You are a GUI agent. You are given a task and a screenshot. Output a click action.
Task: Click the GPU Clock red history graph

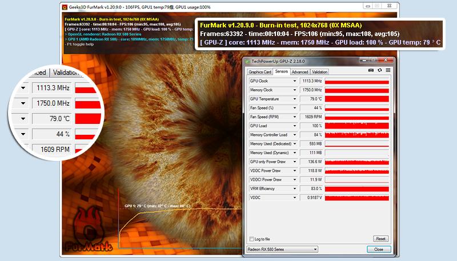tap(356, 81)
